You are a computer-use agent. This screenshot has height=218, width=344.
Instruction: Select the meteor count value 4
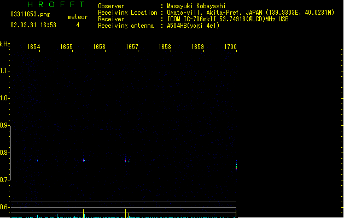tap(78, 25)
